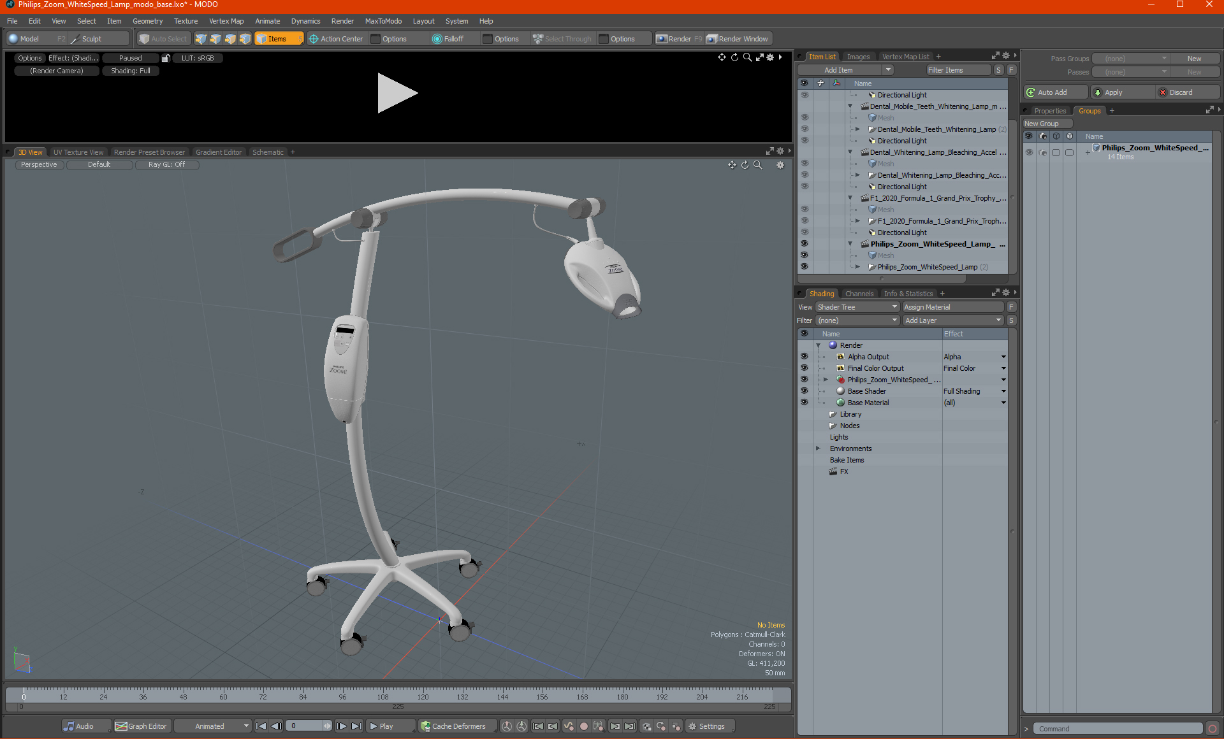Toggle eye for Philips_Zoom_WhiteSpeed_Lamp scene item

pos(804,244)
